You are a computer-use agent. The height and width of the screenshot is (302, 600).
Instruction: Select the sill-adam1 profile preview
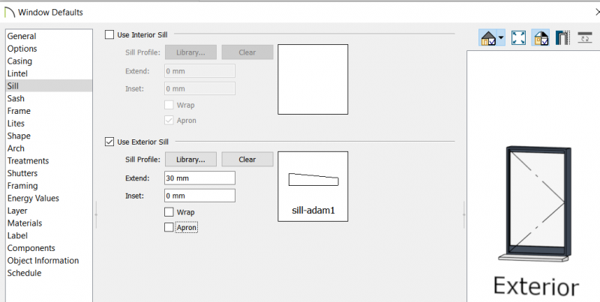tap(313, 187)
